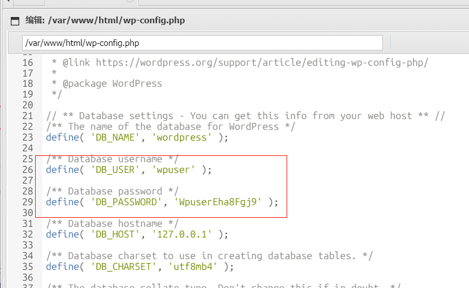Click the 'wordpress' database name value
Viewport: 469px width, 288px height.
coord(181,137)
